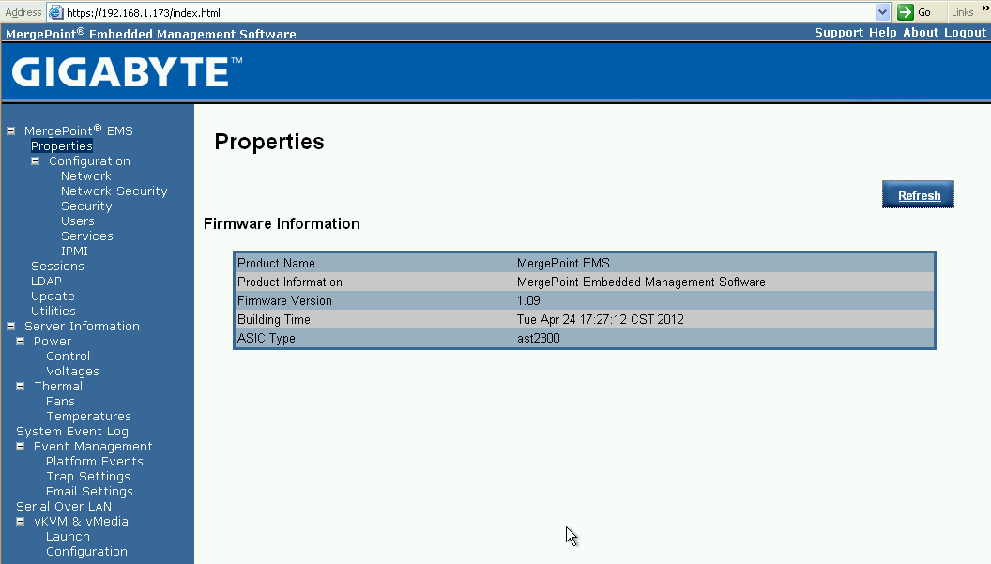Open the Fans page
Screen dimensions: 991x564
click(60, 402)
